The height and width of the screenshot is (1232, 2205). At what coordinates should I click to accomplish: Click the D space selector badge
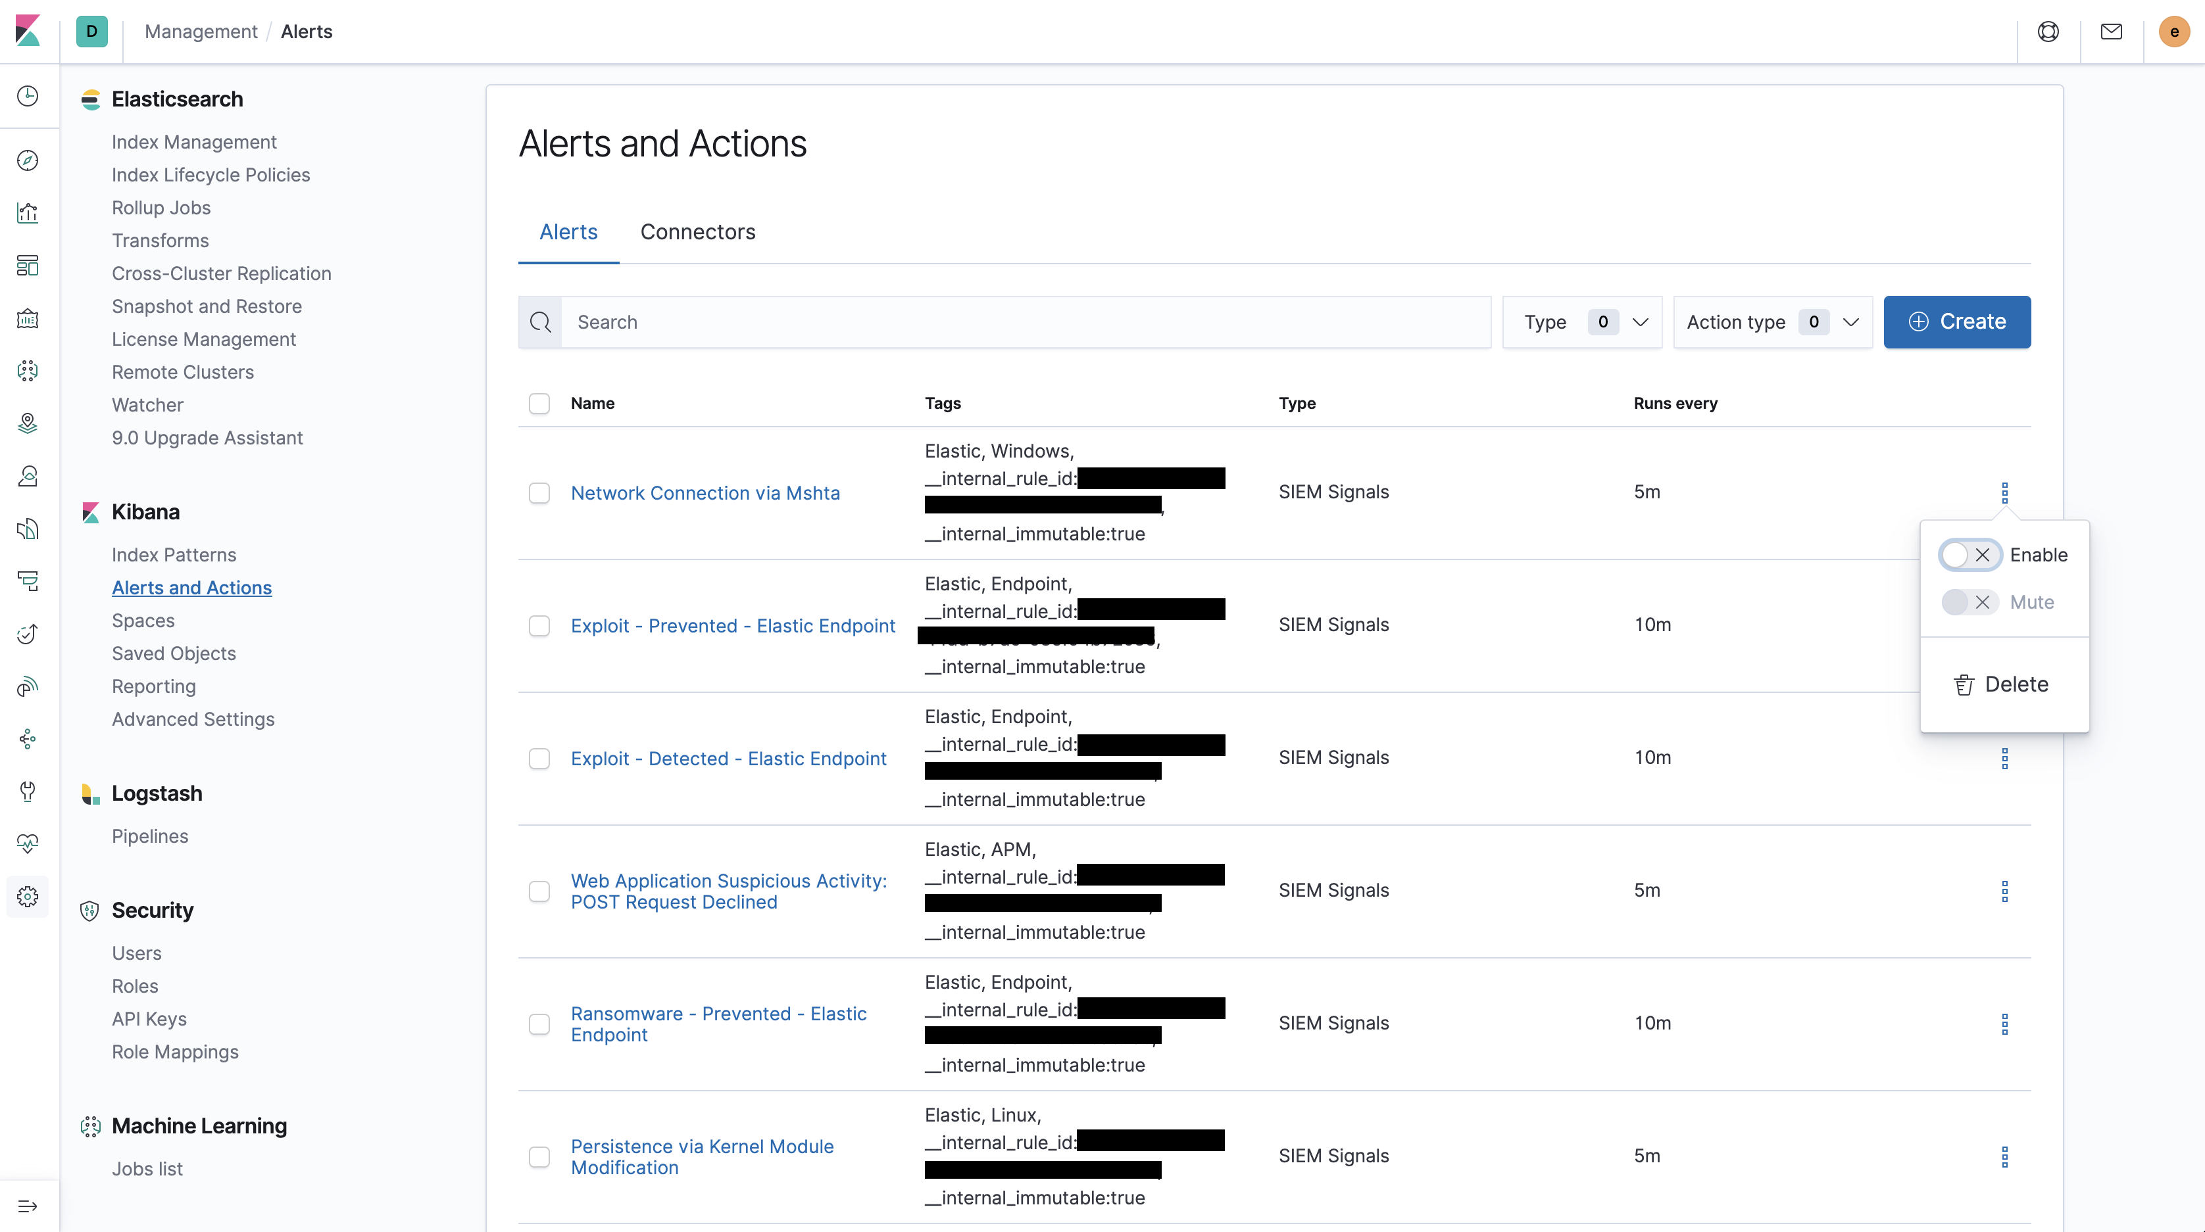click(91, 32)
